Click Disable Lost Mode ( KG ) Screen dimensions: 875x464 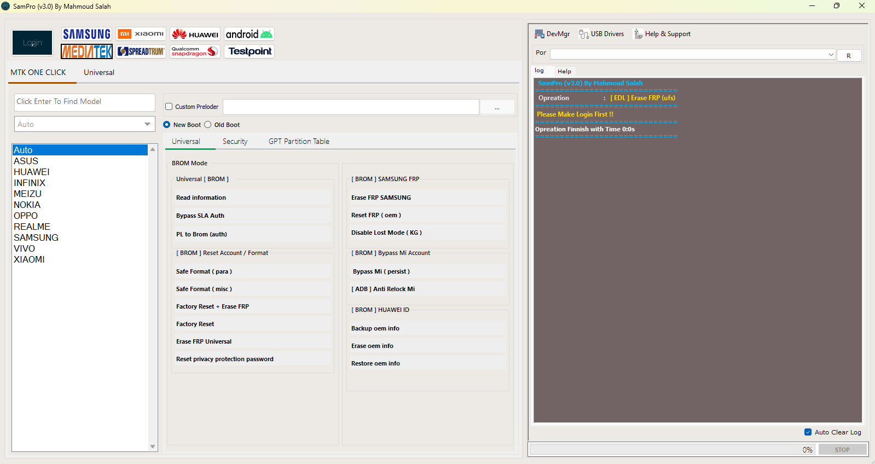[x=428, y=233]
